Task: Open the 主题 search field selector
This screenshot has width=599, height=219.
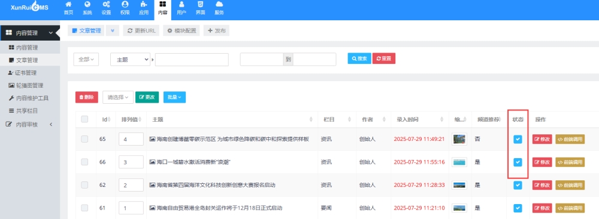Action: (130, 60)
